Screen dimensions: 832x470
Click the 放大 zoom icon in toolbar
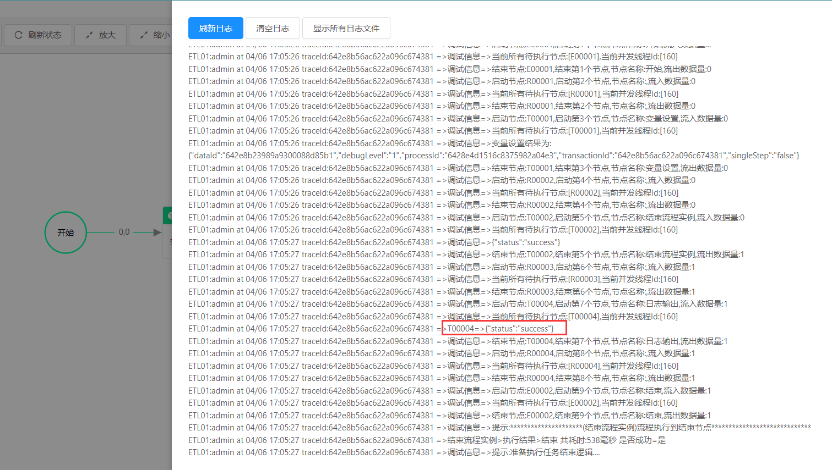[x=89, y=35]
